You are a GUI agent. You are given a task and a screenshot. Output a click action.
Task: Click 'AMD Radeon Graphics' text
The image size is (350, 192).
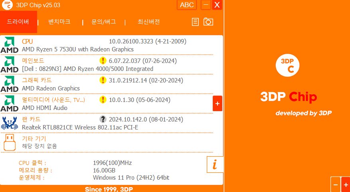click(51, 88)
